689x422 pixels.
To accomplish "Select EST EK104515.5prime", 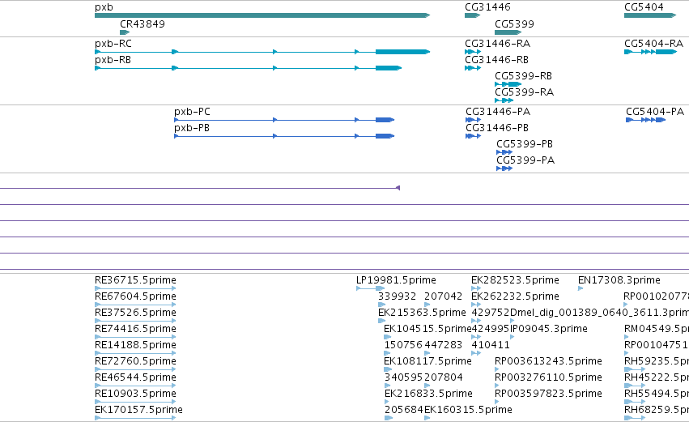I will click(x=427, y=329).
